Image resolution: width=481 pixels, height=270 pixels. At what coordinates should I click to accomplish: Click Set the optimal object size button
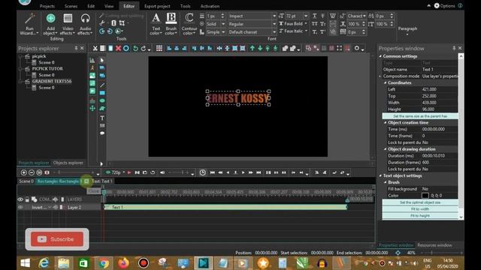point(420,202)
